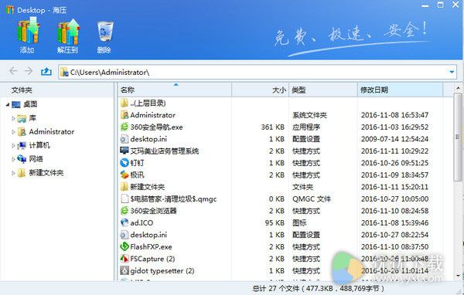Image resolution: width=464 pixels, height=295 pixels.
Task: Expand the 计算机 tree node
Action: click(x=13, y=145)
